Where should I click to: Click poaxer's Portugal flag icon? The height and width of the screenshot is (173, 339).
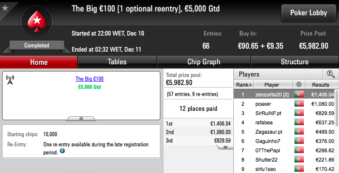[299, 104]
